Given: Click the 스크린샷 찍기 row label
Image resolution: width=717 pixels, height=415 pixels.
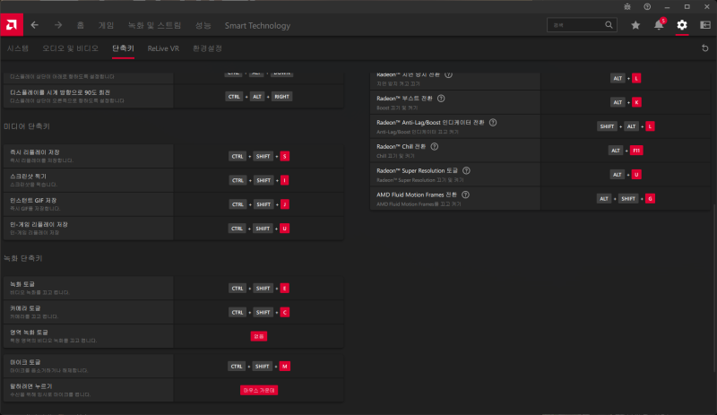Looking at the screenshot, I should [28, 177].
